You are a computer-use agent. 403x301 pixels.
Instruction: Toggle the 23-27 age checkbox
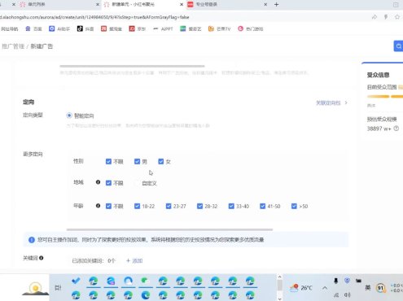click(169, 206)
